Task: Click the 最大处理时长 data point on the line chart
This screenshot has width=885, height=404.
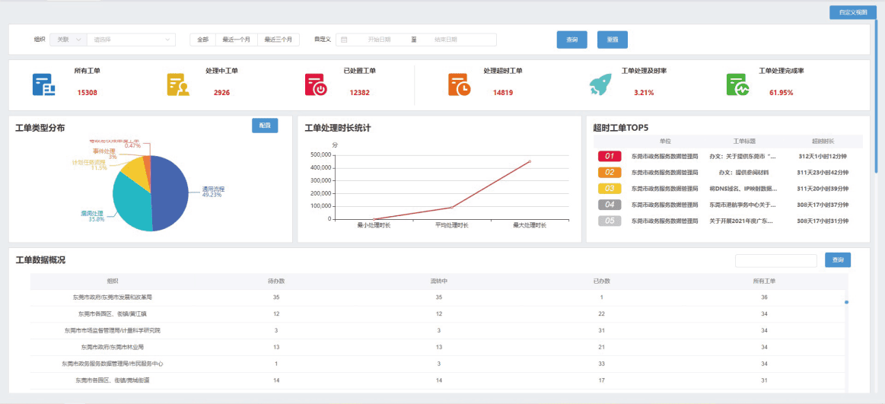Action: point(530,161)
